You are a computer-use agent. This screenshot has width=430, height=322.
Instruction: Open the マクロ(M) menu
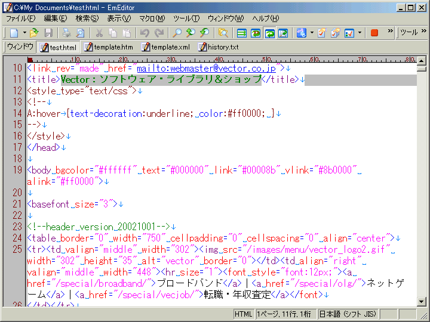pos(152,18)
